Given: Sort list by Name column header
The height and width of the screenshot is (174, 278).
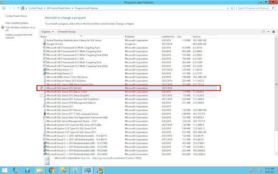Looking at the screenshot, I should [81, 37].
